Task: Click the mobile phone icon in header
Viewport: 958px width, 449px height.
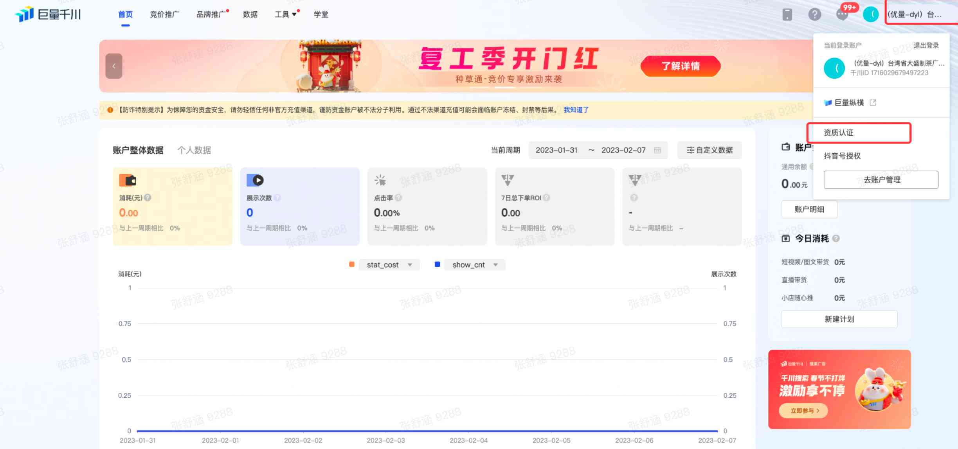Action: [787, 14]
